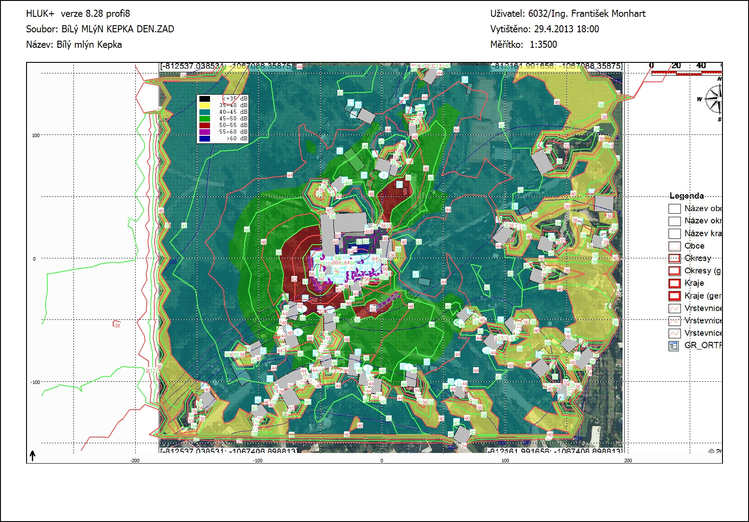Pick the yellow 35-40 dB swatch
The image size is (749, 522).
click(204, 105)
